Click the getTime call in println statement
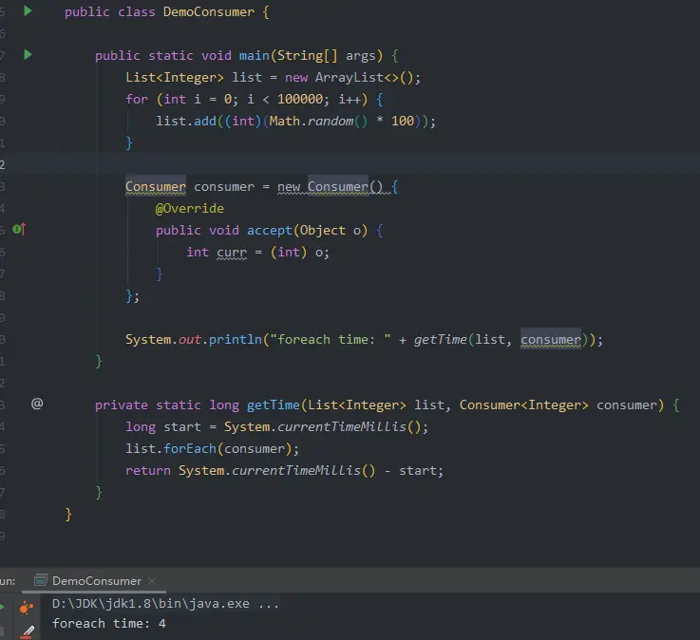 pyautogui.click(x=440, y=340)
